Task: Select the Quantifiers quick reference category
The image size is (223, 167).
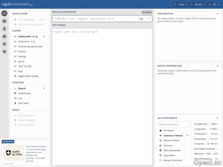Action: [169, 155]
